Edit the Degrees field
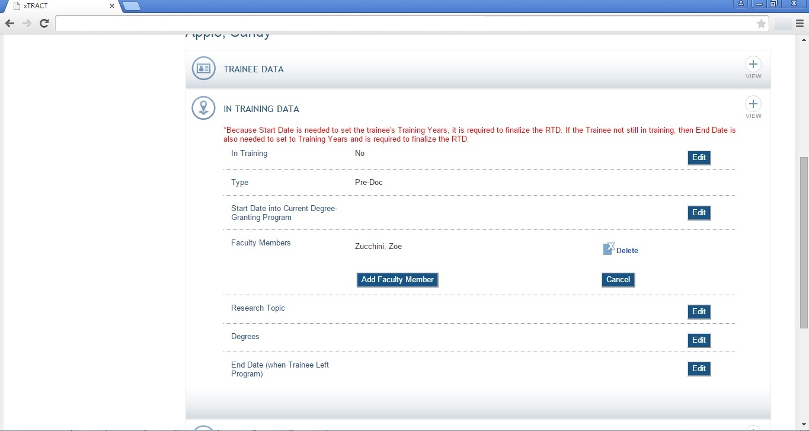This screenshot has width=809, height=431. point(699,340)
